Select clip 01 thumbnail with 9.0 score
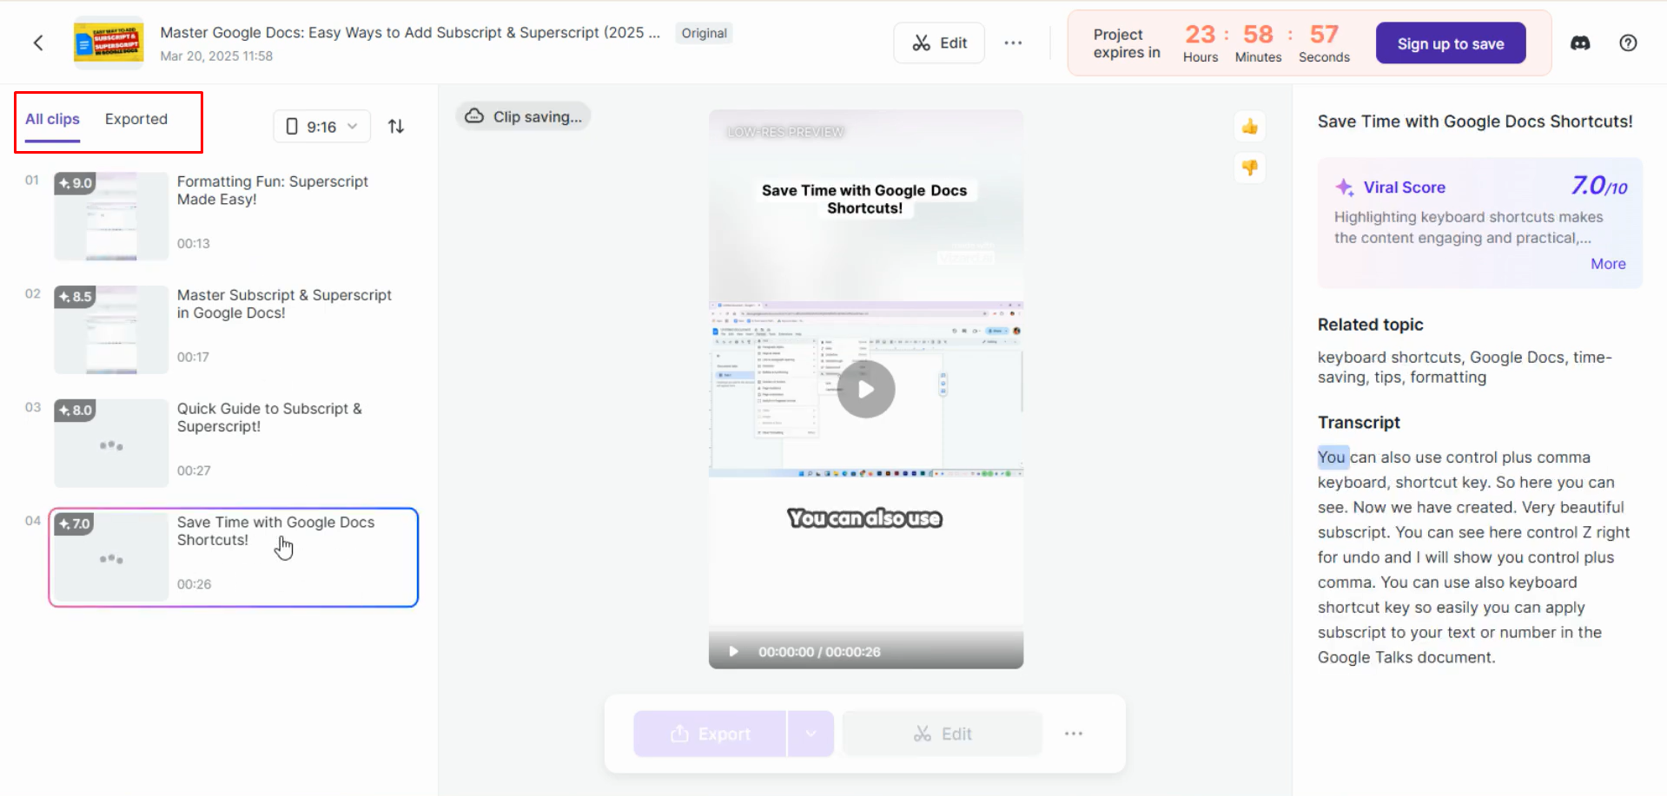1667x796 pixels. click(111, 216)
